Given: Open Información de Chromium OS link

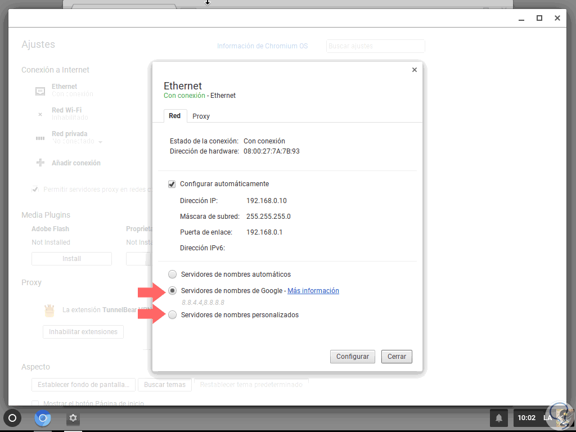Looking at the screenshot, I should click(x=262, y=46).
